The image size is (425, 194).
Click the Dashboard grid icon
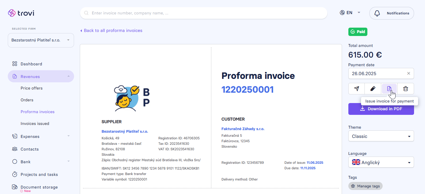(15, 64)
